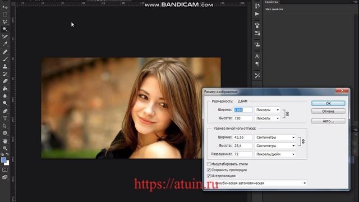Open pixel width units dropdown Пикселы

pos(268,110)
